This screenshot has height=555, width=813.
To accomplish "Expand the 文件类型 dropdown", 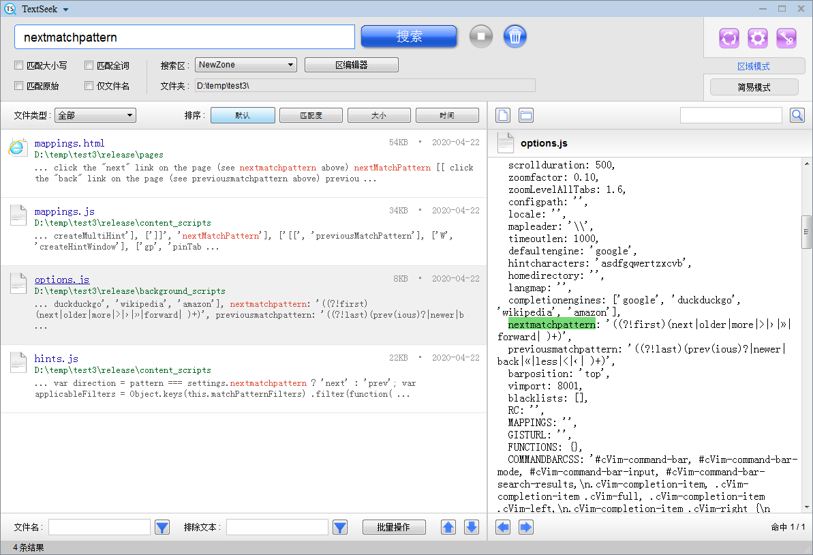I will click(x=95, y=115).
